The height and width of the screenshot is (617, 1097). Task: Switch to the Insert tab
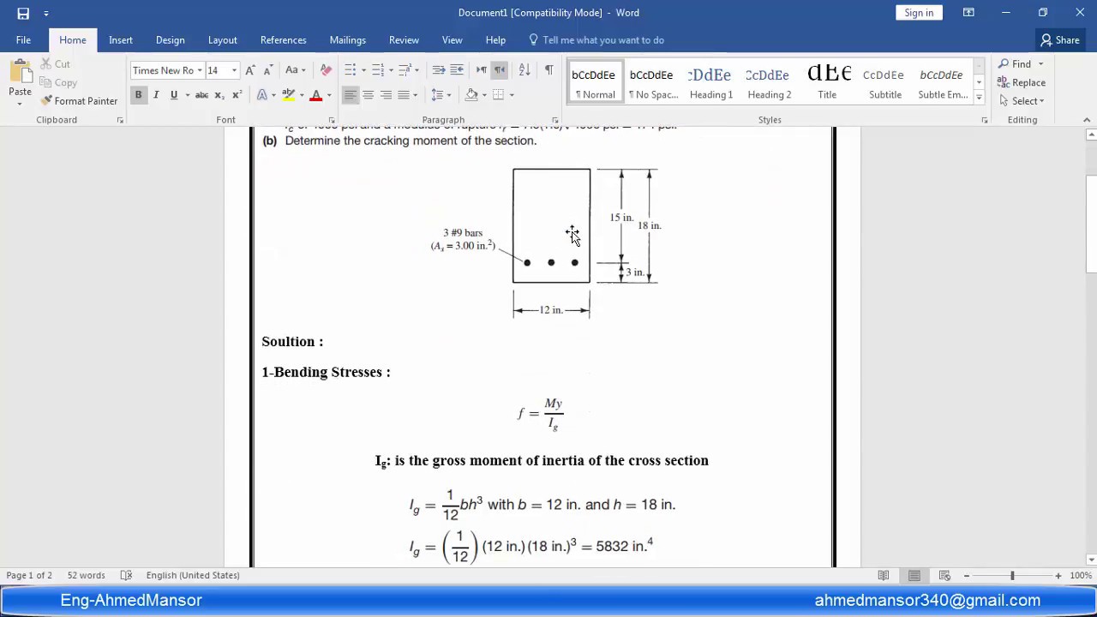tap(121, 40)
